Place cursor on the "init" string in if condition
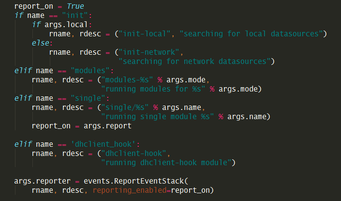341x201 pixels. click(x=72, y=16)
